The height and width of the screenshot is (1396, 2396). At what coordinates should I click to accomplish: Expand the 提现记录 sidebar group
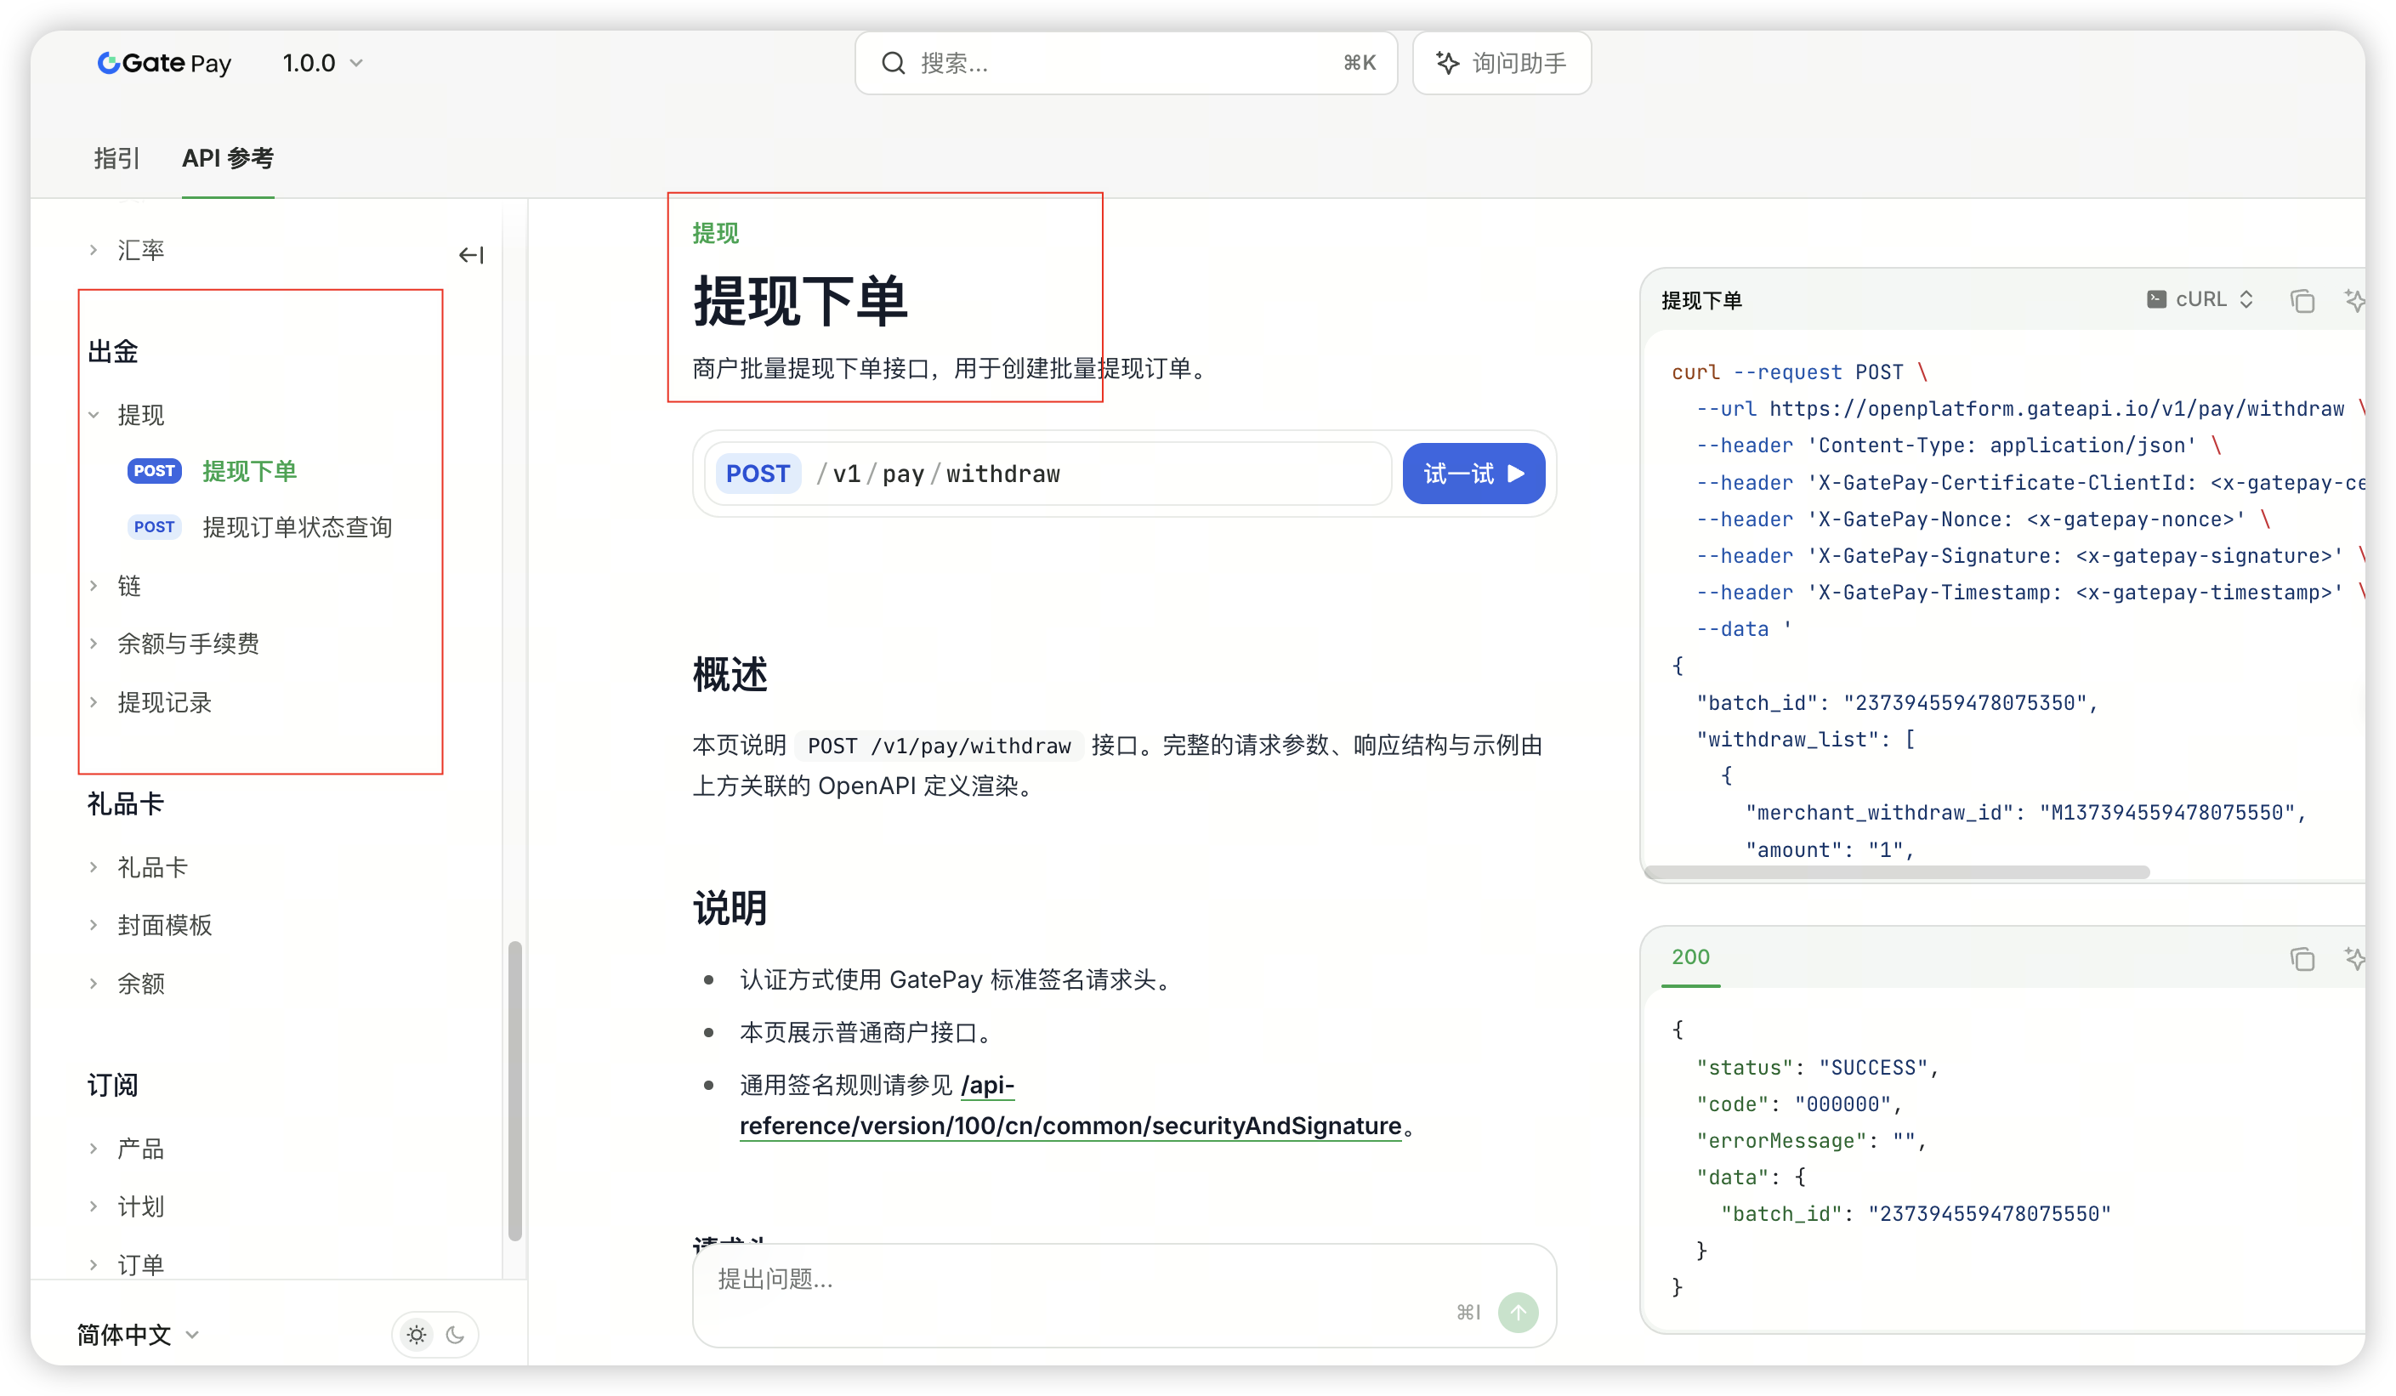coord(94,703)
